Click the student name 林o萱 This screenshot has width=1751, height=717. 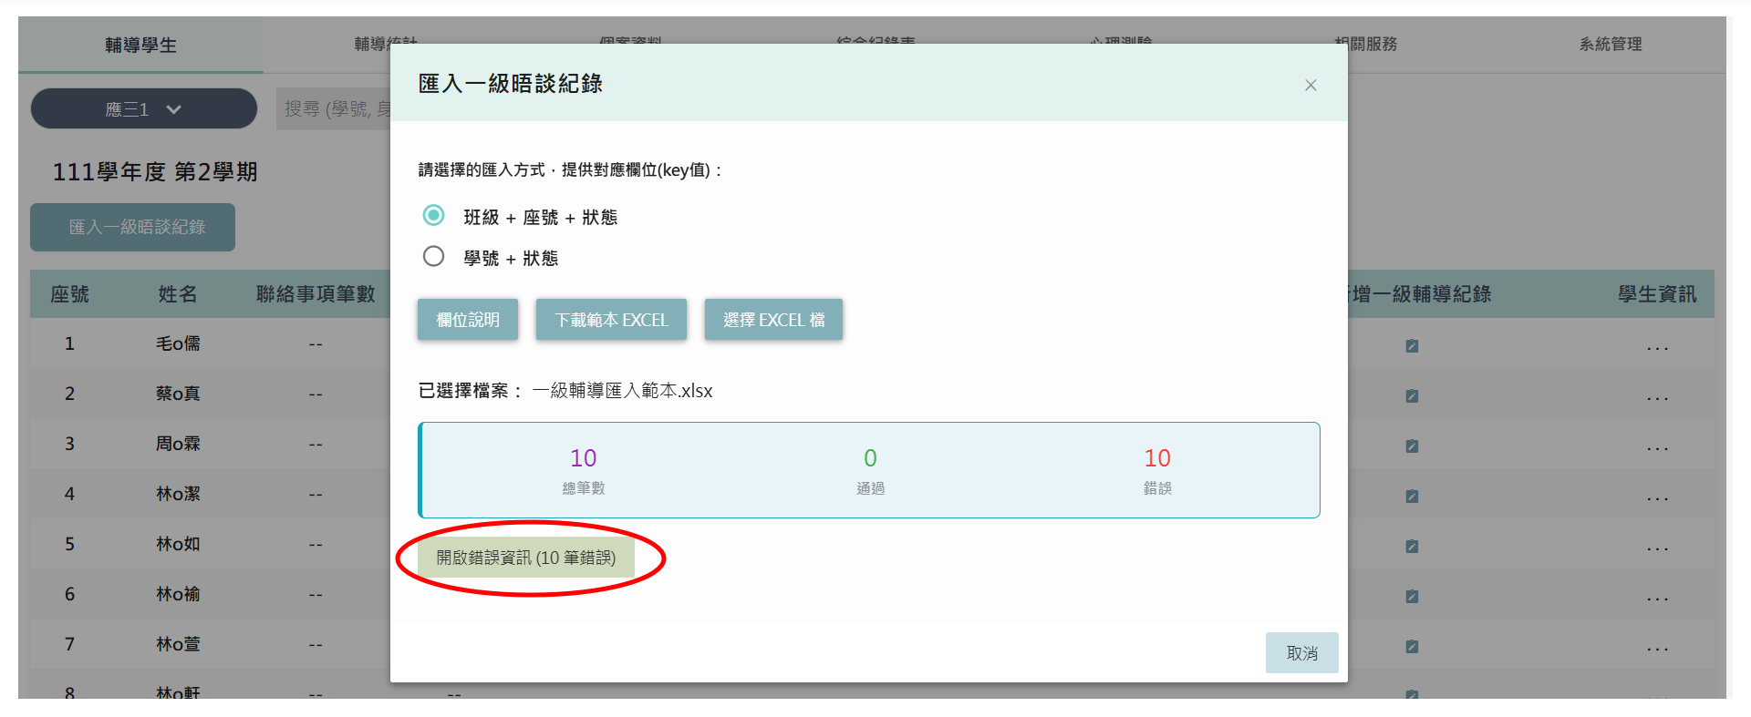pos(178,644)
